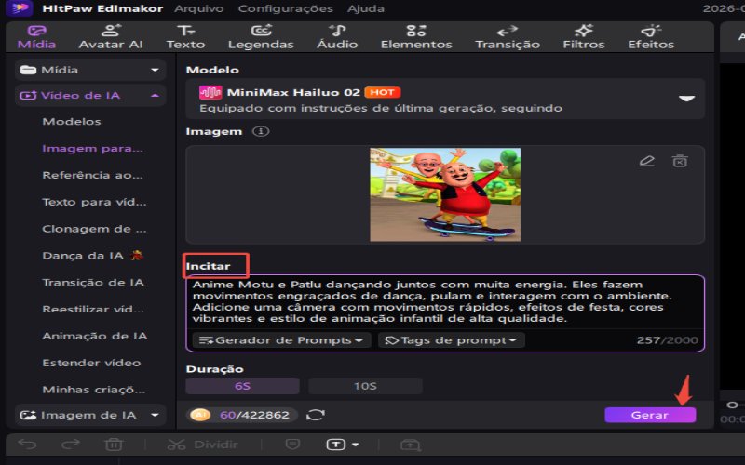Viewport: 745px width, 465px height.
Task: Select the Texto tool
Action: click(185, 37)
